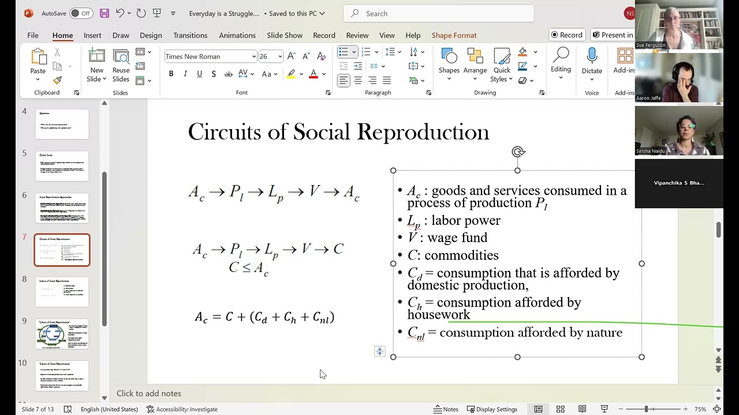Image resolution: width=739 pixels, height=415 pixels.
Task: Click the Save icon in title bar
Action: pyautogui.click(x=104, y=13)
